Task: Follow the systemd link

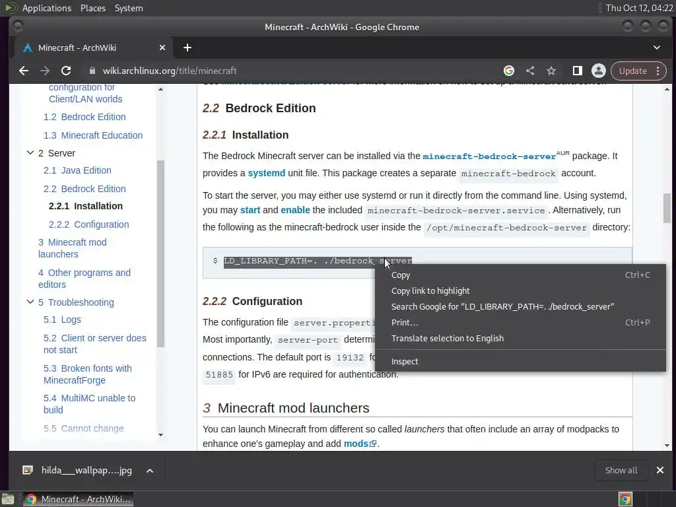Action: 267,174
